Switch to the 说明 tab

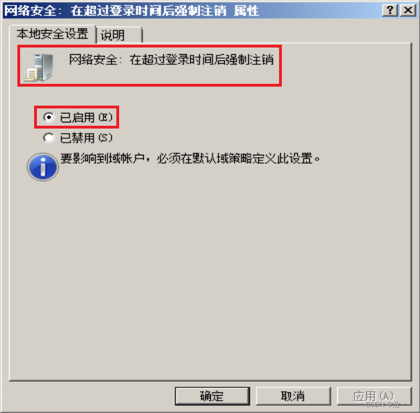[119, 35]
